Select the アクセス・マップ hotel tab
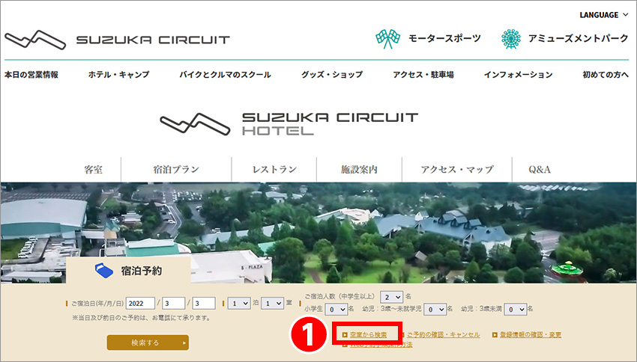637x362 pixels. pos(457,170)
